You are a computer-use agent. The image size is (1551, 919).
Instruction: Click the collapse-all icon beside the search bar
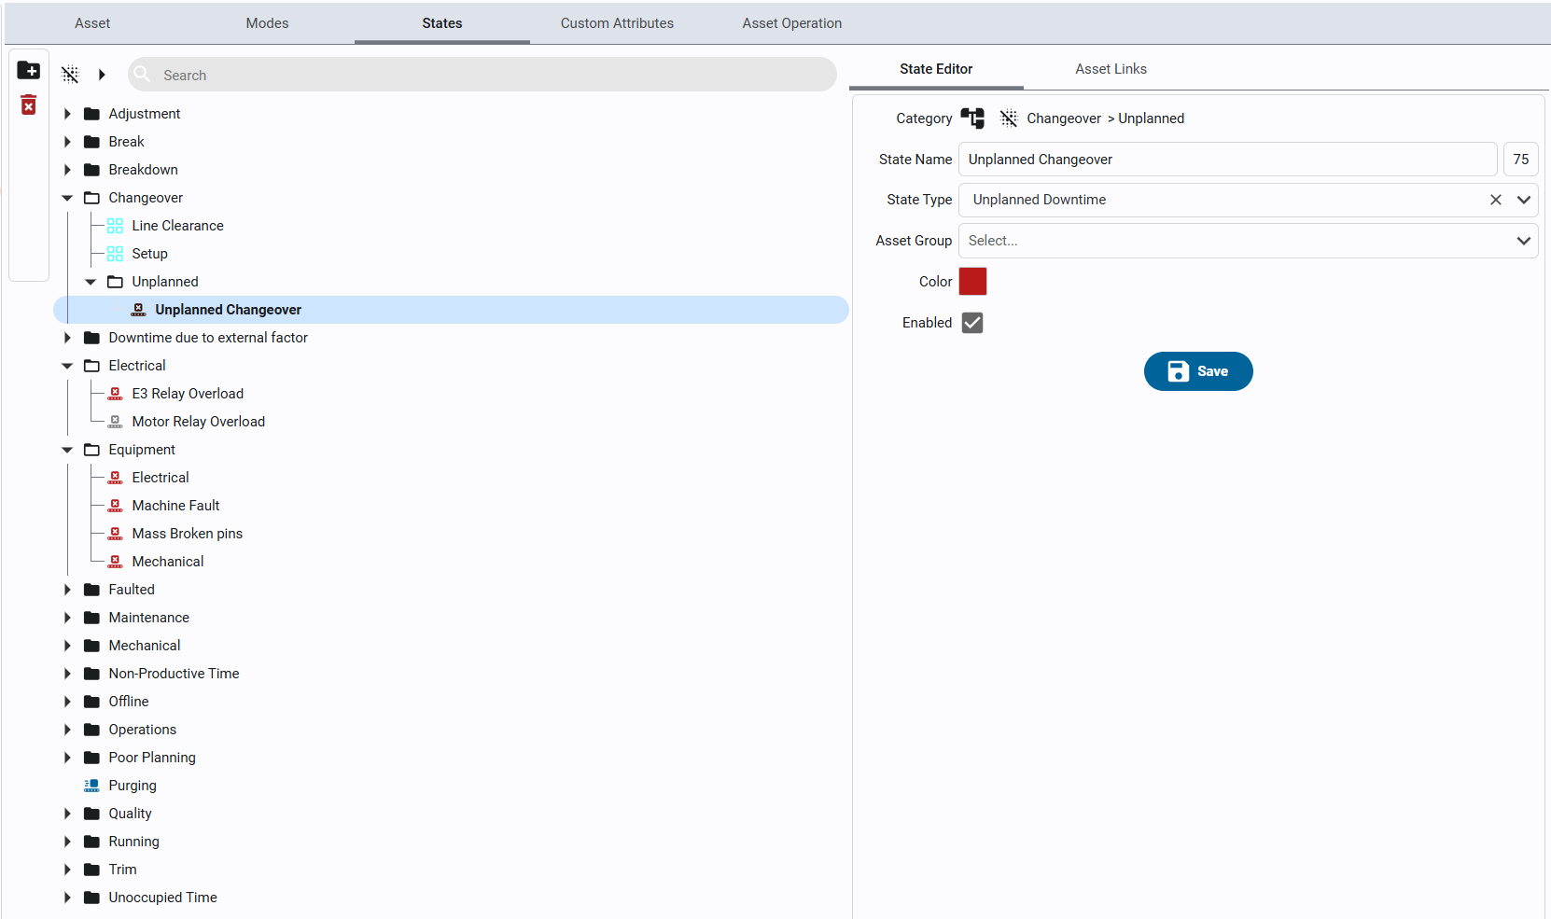(x=70, y=75)
